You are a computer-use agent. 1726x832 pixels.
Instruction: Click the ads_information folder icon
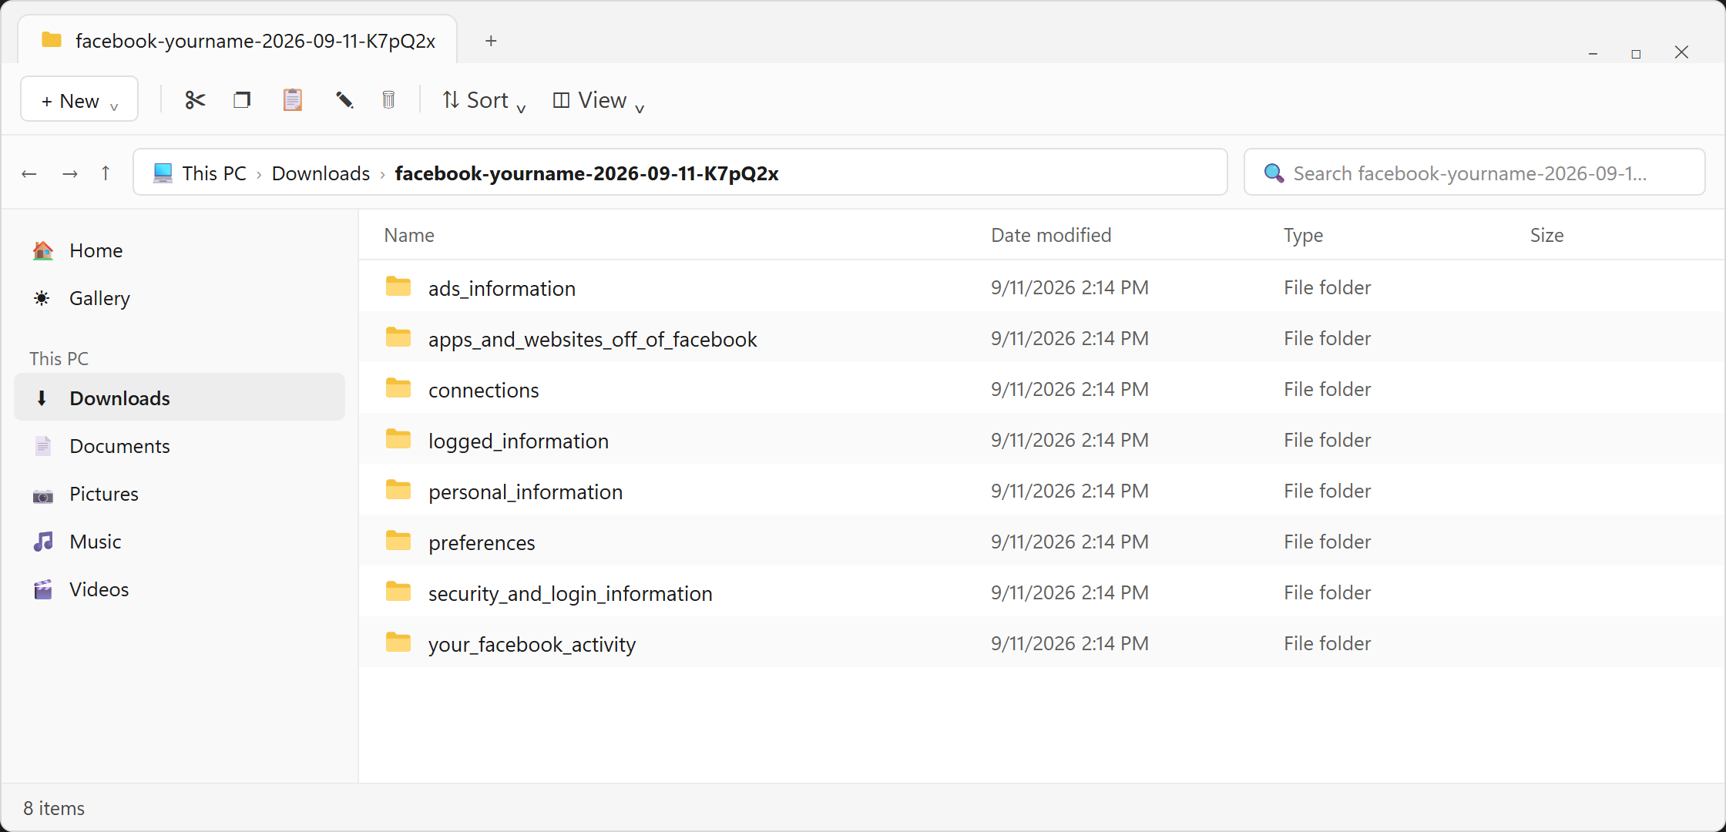tap(398, 287)
